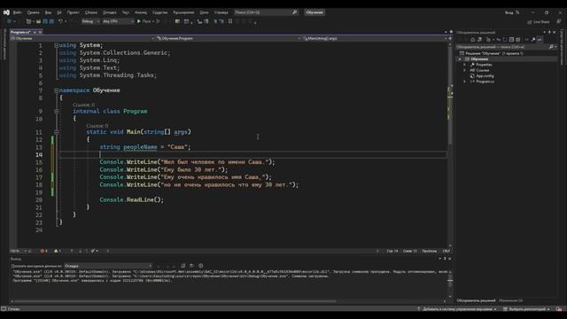Collapse the class Program block on line 9
Viewport: 567px width, 319px height.
tap(56, 111)
